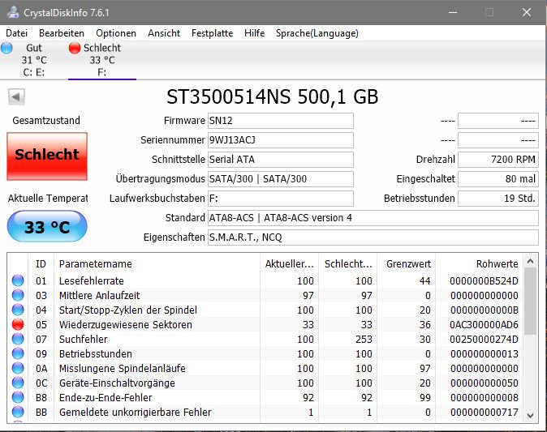Click the blue orb on Gemeldete unkorrigierbare Fehler row
This screenshot has width=547, height=432.
click(x=18, y=412)
